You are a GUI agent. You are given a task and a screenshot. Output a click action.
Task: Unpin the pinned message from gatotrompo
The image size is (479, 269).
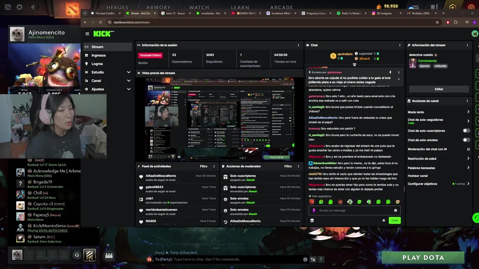pos(390,72)
